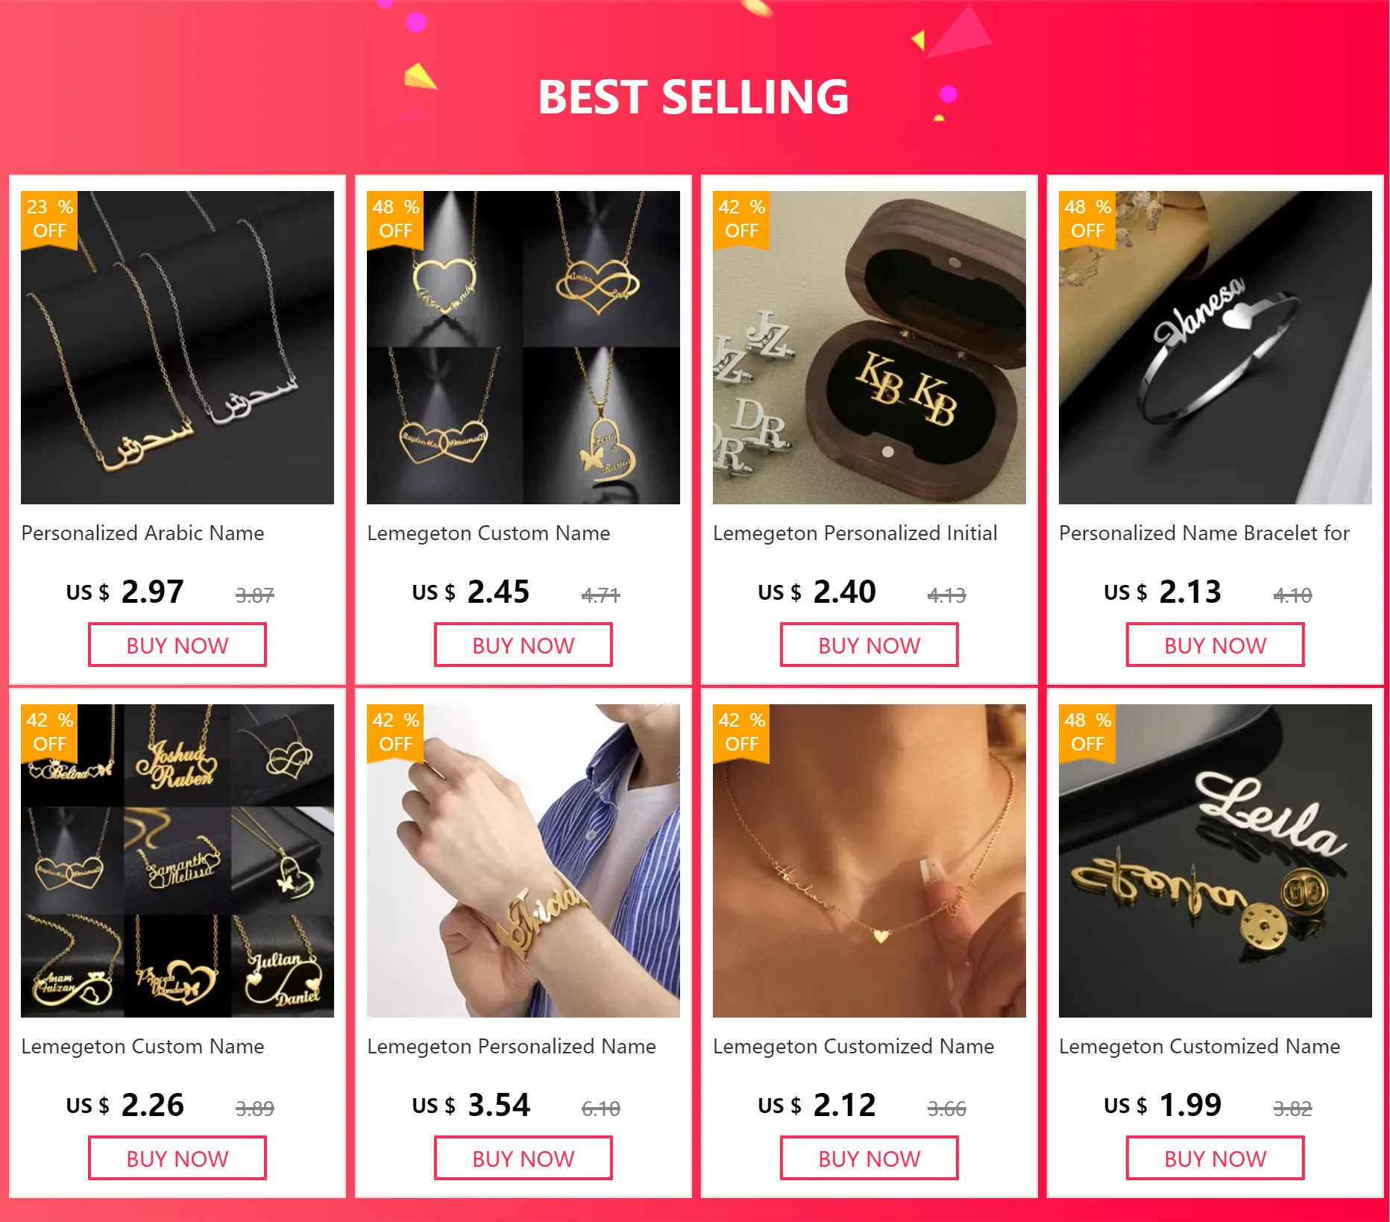Open the four heart necklaces product image
This screenshot has width=1390, height=1222.
coord(523,348)
